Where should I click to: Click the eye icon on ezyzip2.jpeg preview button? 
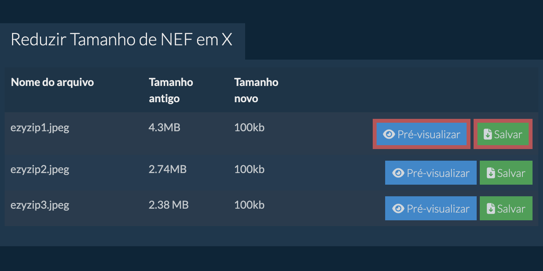click(398, 173)
